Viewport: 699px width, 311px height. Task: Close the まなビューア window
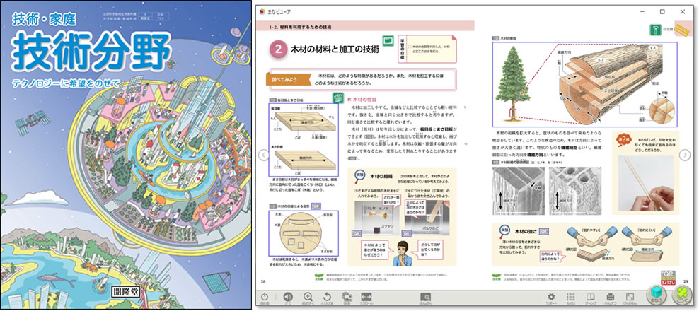pos(683,11)
